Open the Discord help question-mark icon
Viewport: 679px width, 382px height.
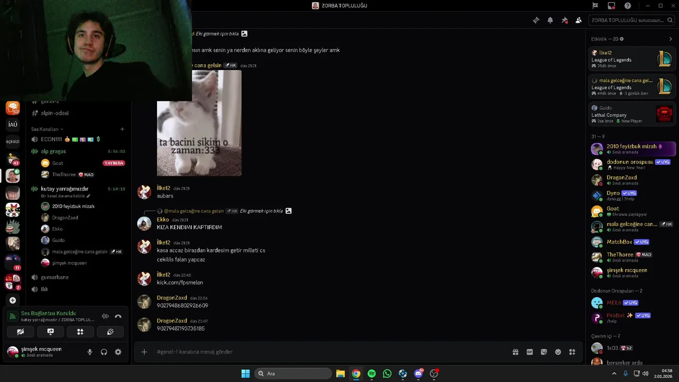coord(628,6)
